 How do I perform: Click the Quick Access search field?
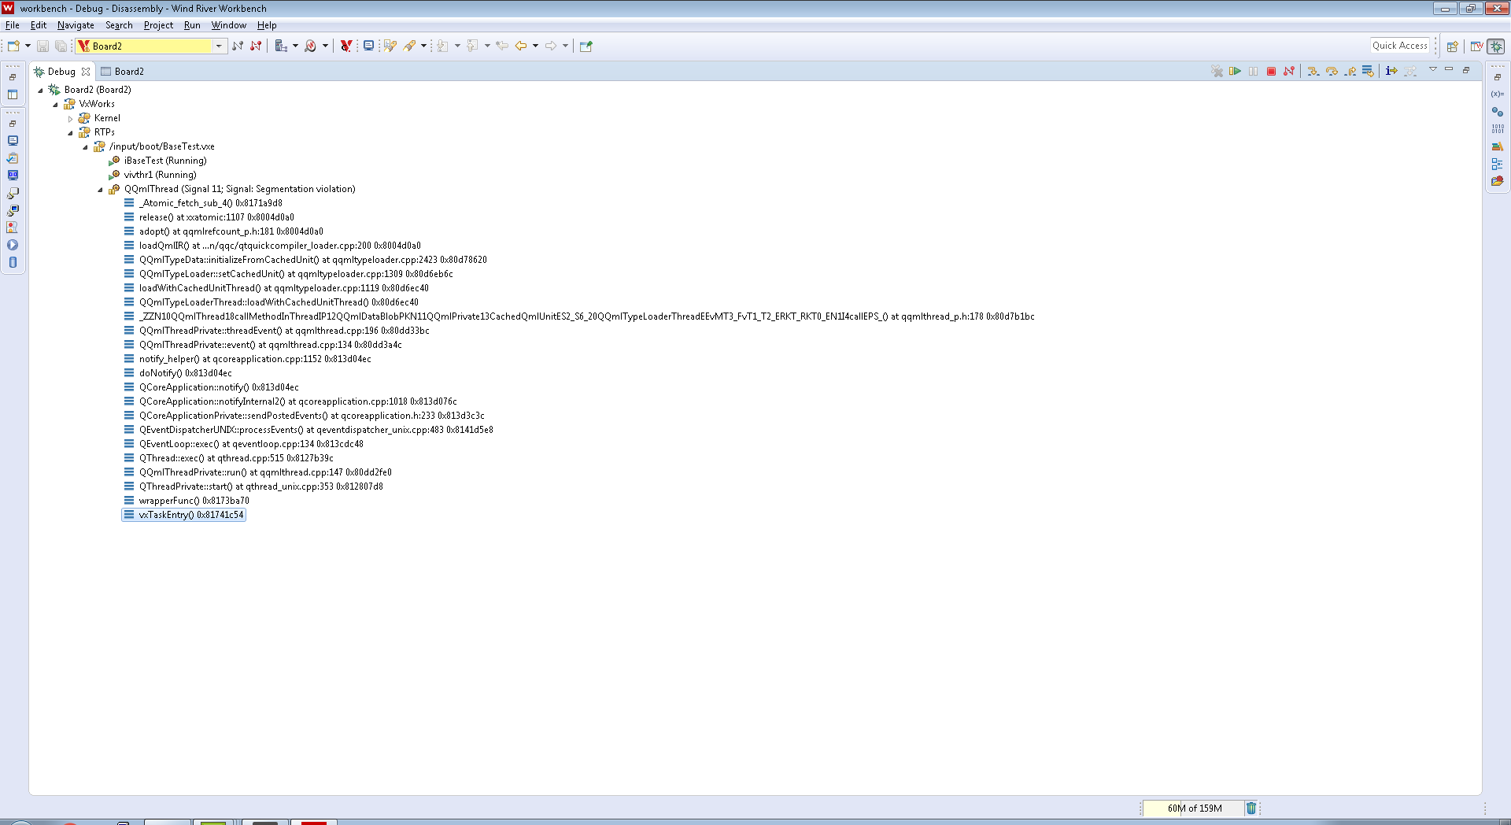point(1399,46)
